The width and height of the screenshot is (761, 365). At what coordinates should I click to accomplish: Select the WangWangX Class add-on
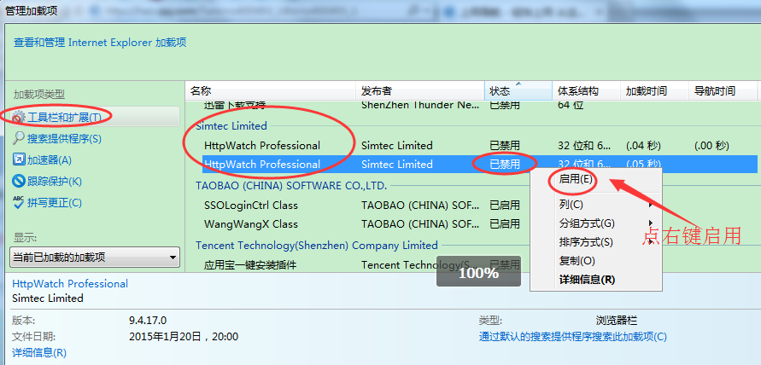(x=250, y=224)
